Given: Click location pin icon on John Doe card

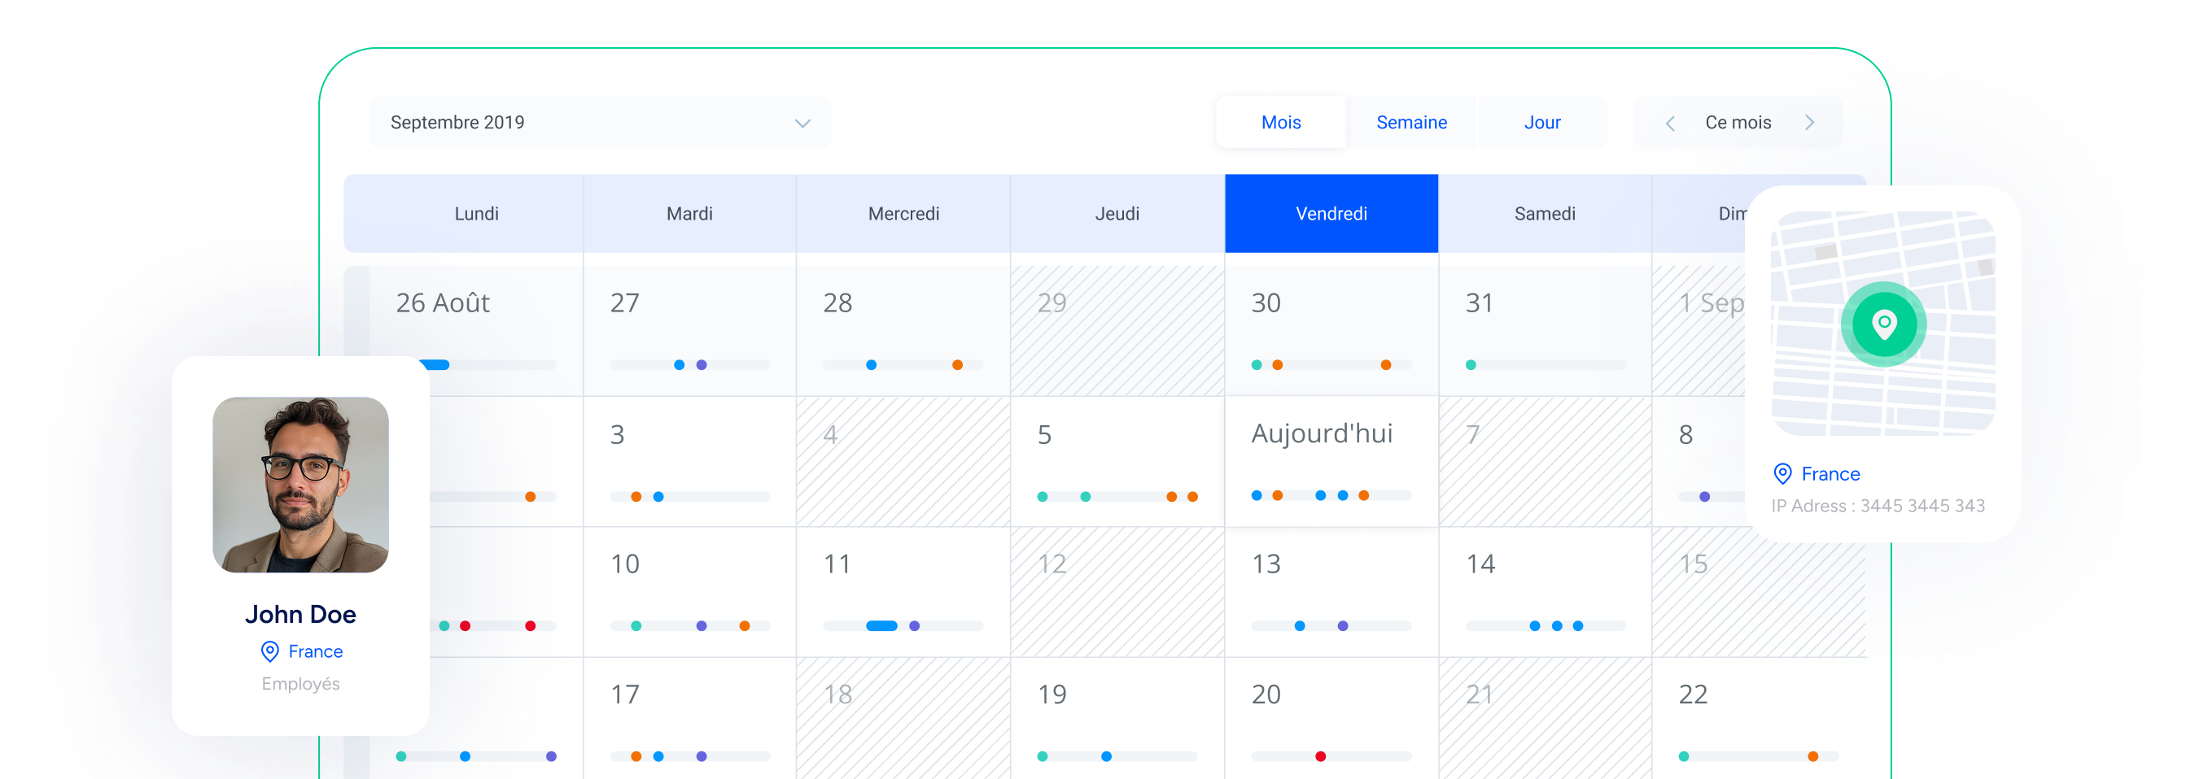Looking at the screenshot, I should click(270, 651).
